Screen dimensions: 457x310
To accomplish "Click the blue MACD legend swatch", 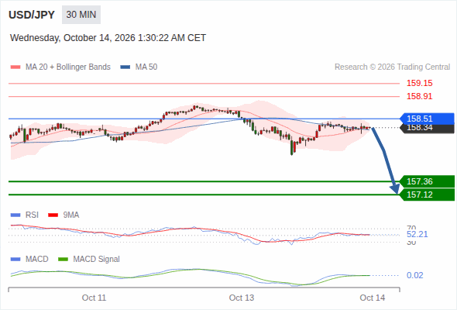I will [x=15, y=260].
